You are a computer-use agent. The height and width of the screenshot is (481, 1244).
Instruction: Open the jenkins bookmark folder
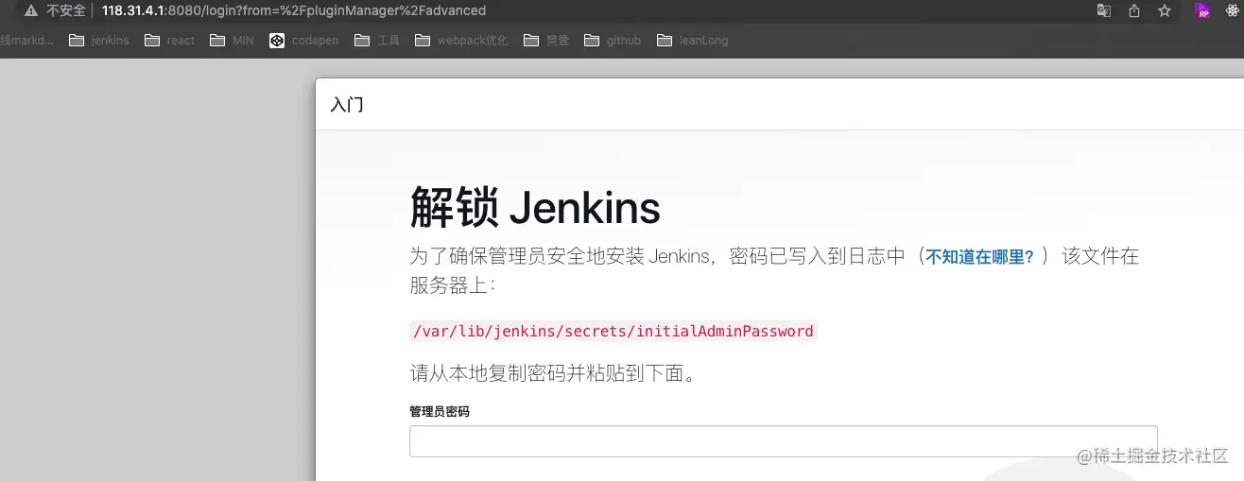[x=99, y=41]
